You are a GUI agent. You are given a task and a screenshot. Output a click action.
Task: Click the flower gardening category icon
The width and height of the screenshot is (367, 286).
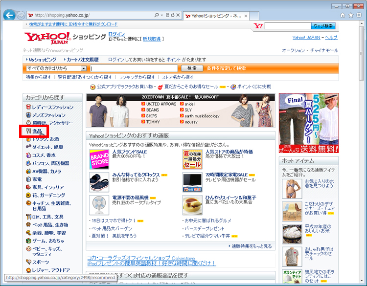pos(28,195)
